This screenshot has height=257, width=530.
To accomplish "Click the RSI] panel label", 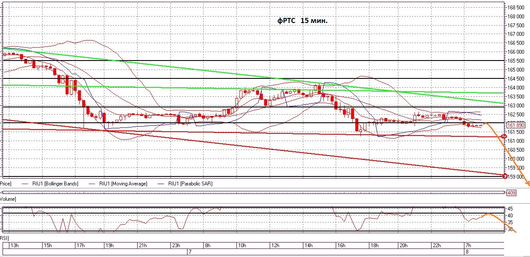I will tap(4, 237).
